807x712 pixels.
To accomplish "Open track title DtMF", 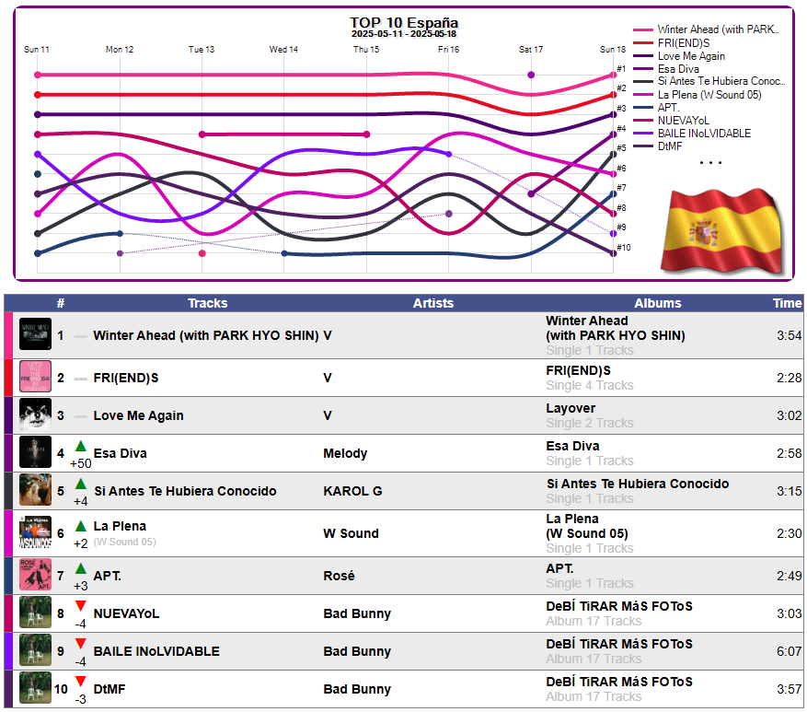I will click(110, 689).
